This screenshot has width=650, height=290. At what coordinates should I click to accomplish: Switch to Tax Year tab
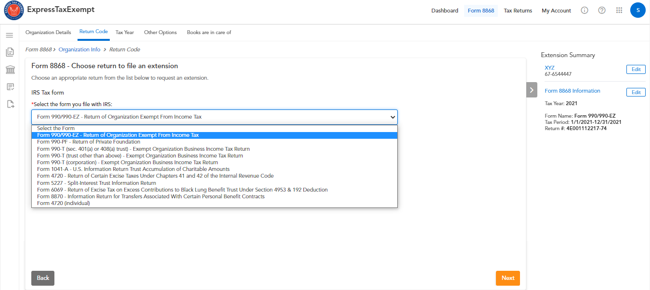[x=125, y=32]
